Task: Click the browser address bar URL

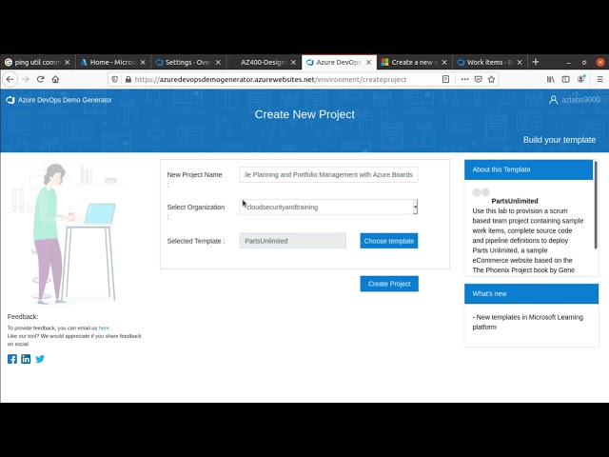Action: 270,79
